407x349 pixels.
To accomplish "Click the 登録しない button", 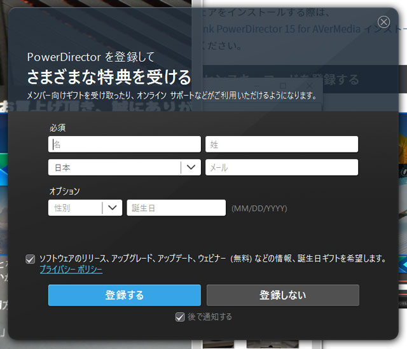I will (283, 296).
